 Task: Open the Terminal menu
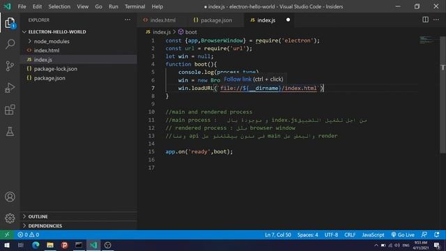(134, 6)
